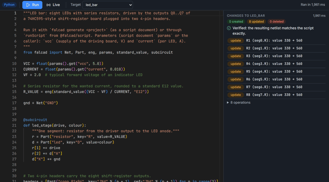This screenshot has height=182, width=329.
Task: Click the 'Ran in 1,961 ms' status text
Action: pyautogui.click(x=313, y=4)
